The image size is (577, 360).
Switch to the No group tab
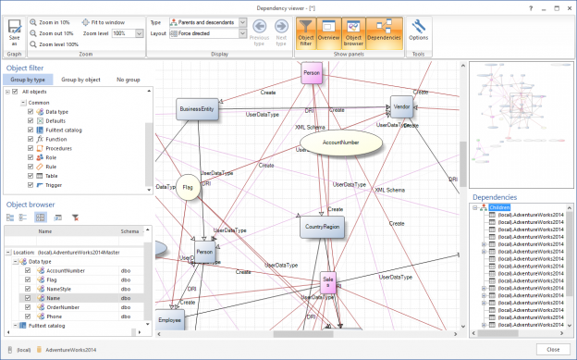[x=128, y=80]
